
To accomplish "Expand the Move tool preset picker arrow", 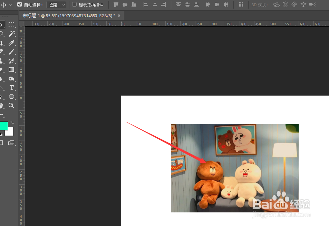I will coord(10,5).
